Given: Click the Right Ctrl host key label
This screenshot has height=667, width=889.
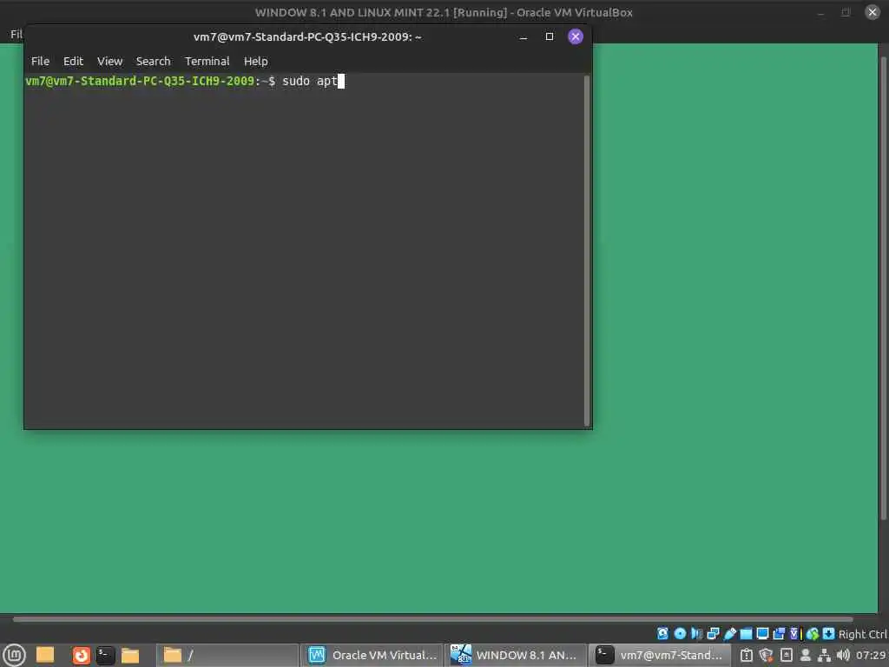Looking at the screenshot, I should [863, 634].
